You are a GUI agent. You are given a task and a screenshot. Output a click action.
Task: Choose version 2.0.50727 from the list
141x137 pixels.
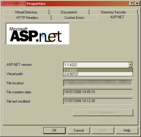[98, 74]
